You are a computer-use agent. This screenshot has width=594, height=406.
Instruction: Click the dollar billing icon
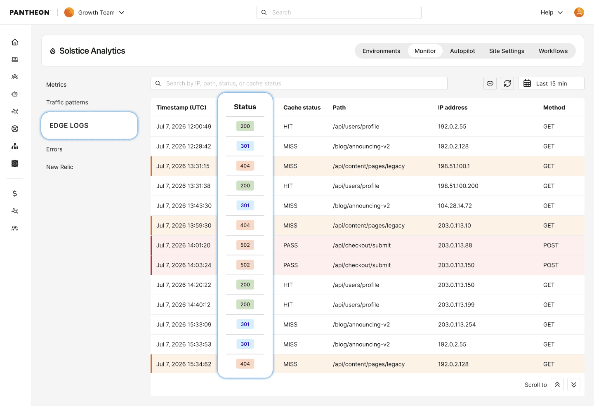pyautogui.click(x=15, y=194)
